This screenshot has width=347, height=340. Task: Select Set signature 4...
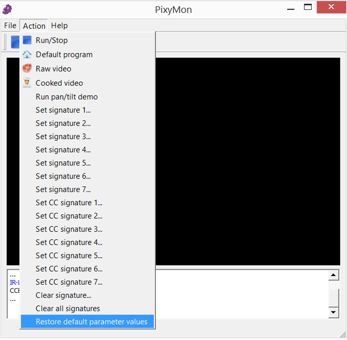point(87,150)
